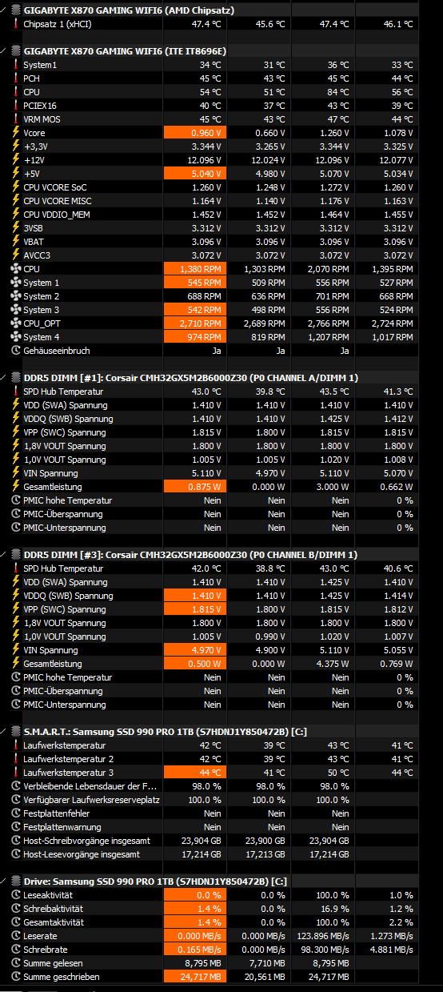This screenshot has height=992, width=443.
Task: Click the lightning bolt icon next to Vcore
Action: point(16,133)
